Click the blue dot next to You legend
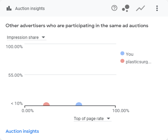Screen dimensions: 168x140 [122, 53]
